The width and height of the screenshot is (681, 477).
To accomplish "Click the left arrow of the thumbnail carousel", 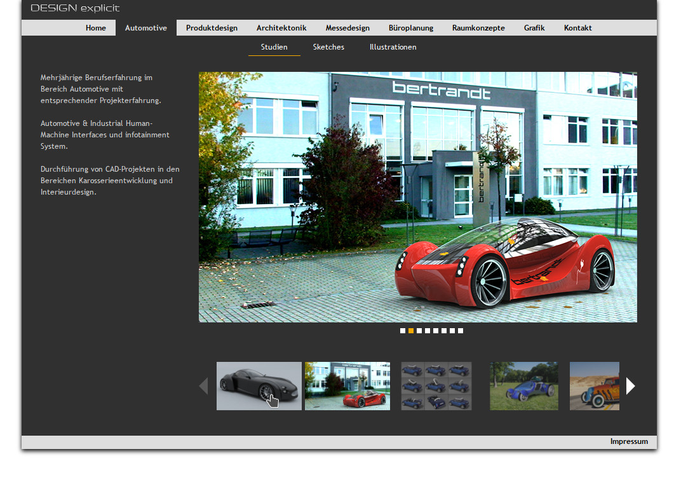I will (204, 385).
